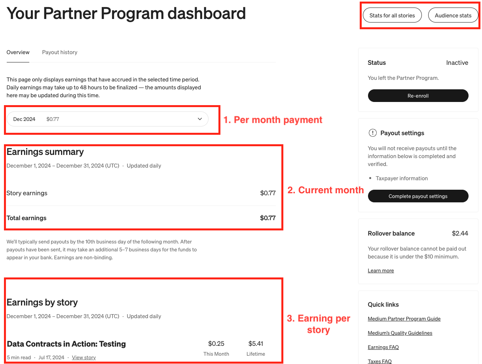Open Medium's Quality Guidelines
Screen dimensions: 482x364
pos(400,333)
